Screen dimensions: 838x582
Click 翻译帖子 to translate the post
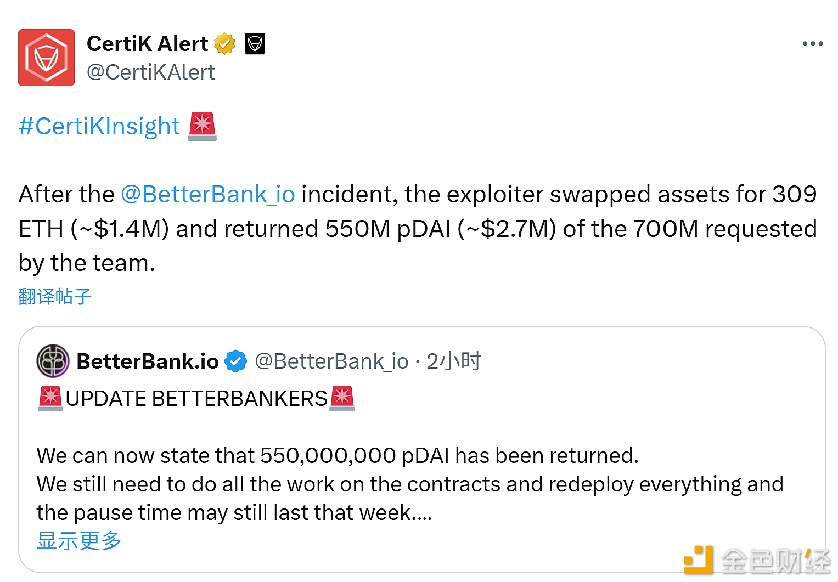click(55, 297)
